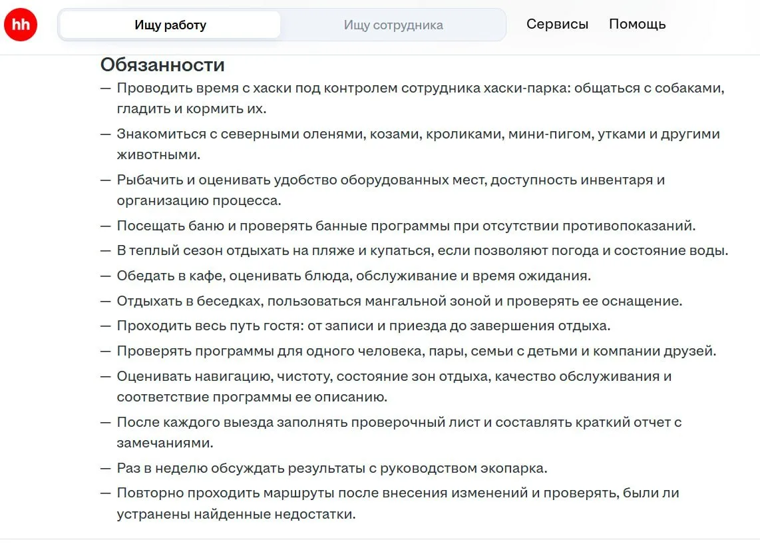Viewport: 760px width, 550px height.
Task: Open the Помощь menu
Action: click(637, 24)
